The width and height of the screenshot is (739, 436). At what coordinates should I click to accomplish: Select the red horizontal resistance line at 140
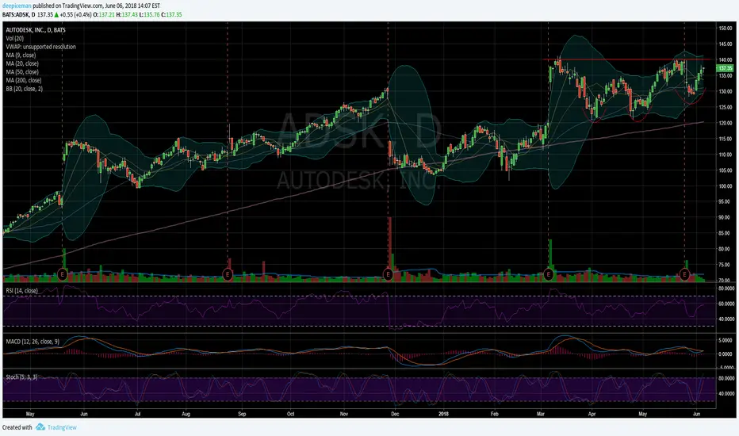pyautogui.click(x=627, y=59)
